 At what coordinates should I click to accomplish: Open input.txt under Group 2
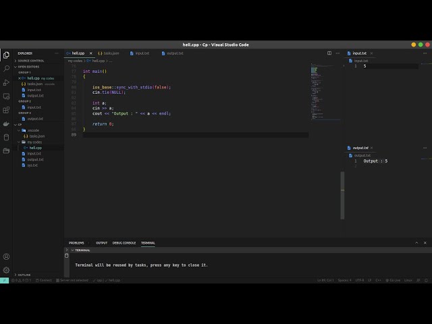[x=34, y=107]
